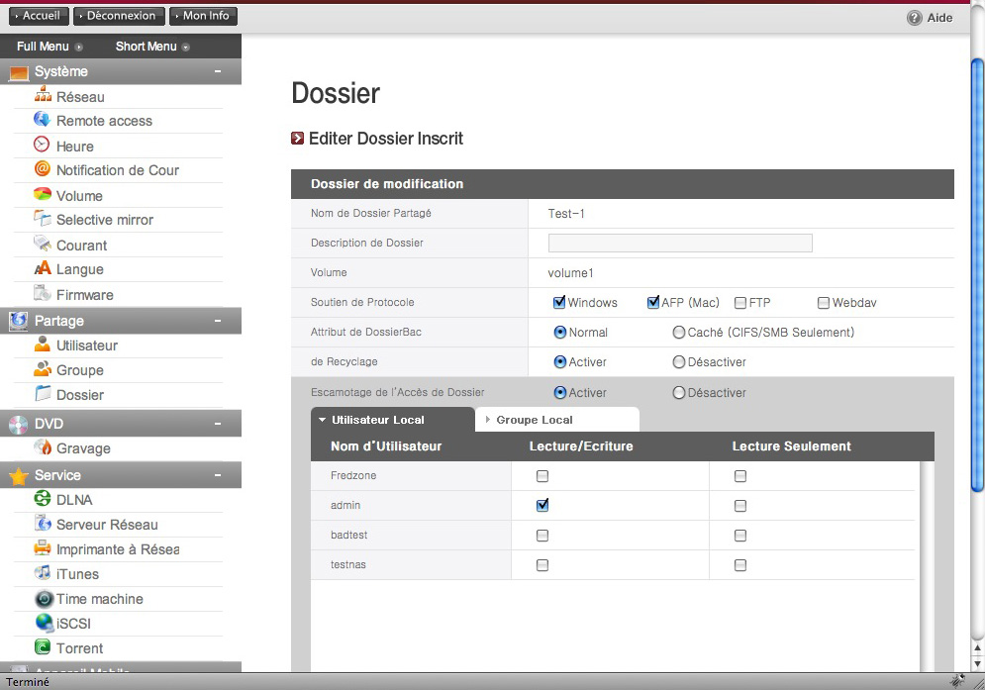Enable the FTP protocol checkbox
Screen dimensions: 985x690
740,303
